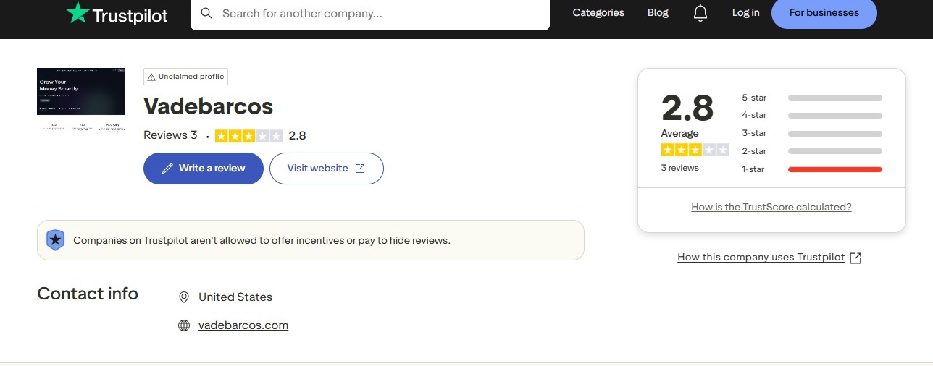
Task: Open the Categories menu
Action: point(598,13)
